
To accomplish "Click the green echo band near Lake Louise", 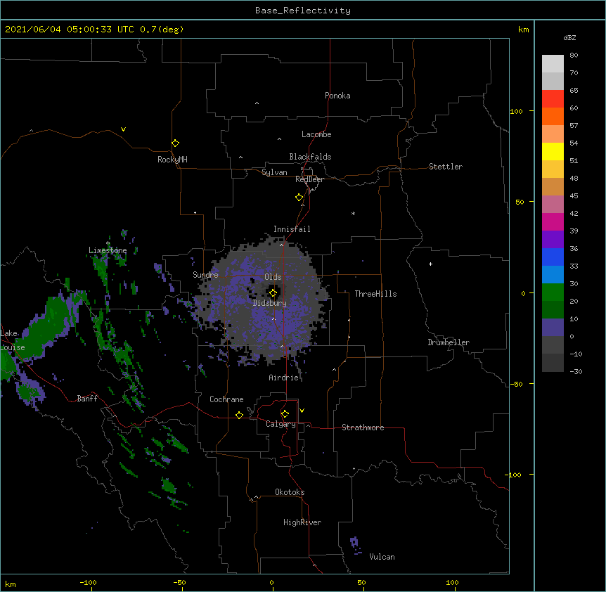I will 46,326.
